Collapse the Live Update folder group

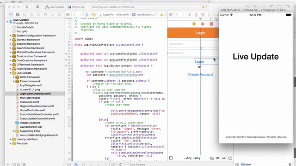pyautogui.click(x=11, y=73)
